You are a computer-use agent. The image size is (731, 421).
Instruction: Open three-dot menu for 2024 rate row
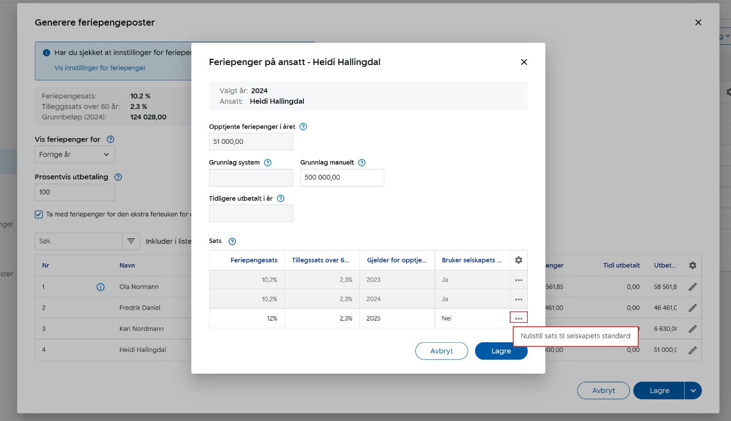519,299
